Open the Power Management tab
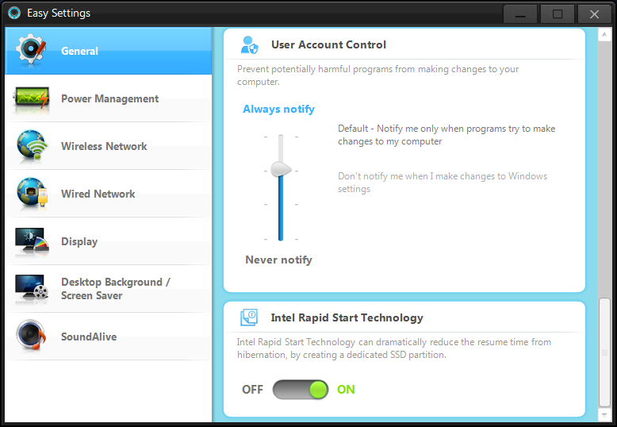 point(109,98)
